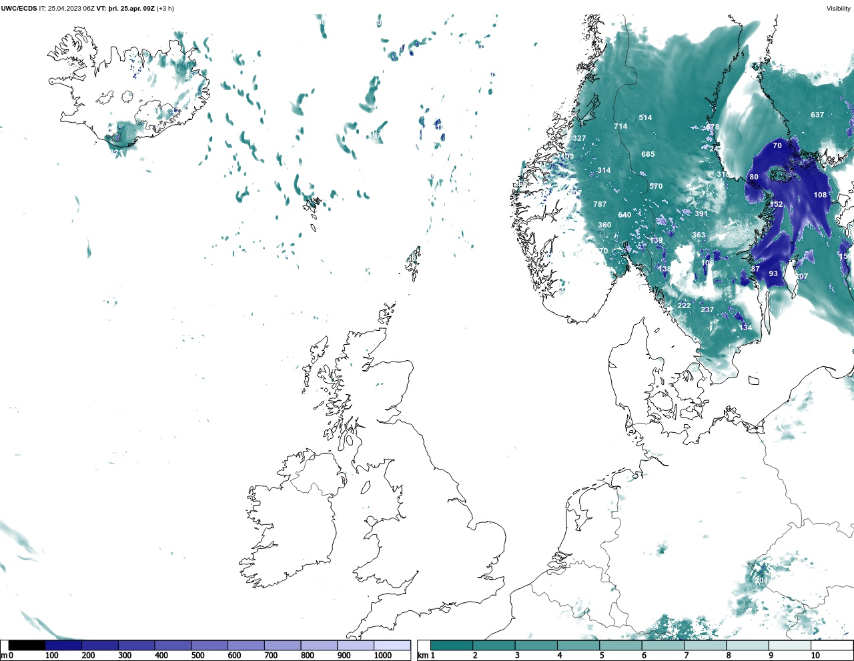
Task: Click the '10' label on km legend
Action: pos(815,656)
